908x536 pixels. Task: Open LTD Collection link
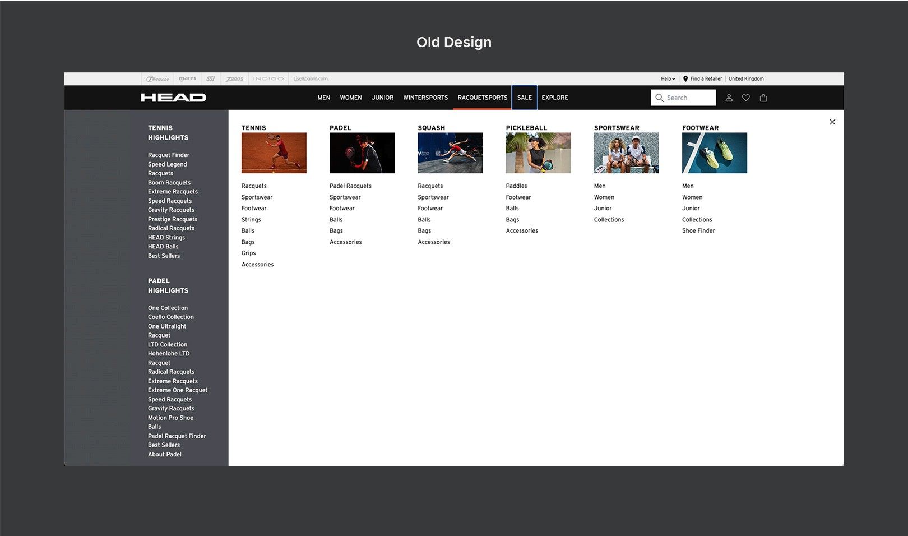[168, 345]
